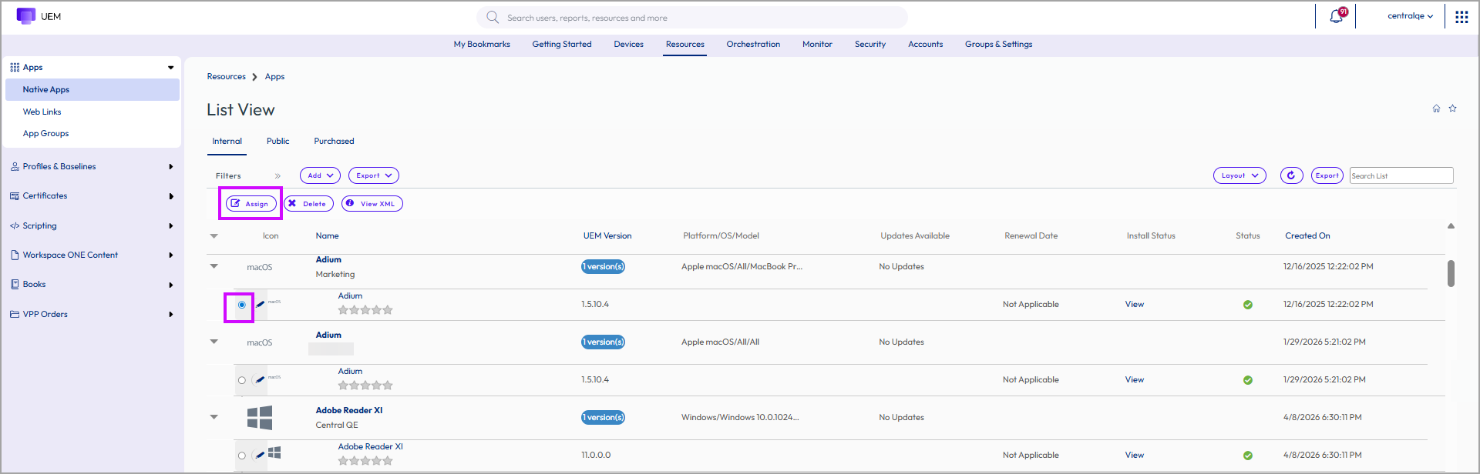Viewport: 1480px width, 474px height.
Task: Collapse the Apps section in sidebar
Action: 170,68
